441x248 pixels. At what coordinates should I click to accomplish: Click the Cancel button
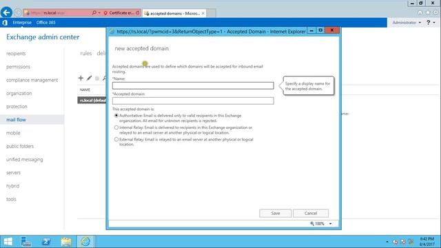coord(311,214)
